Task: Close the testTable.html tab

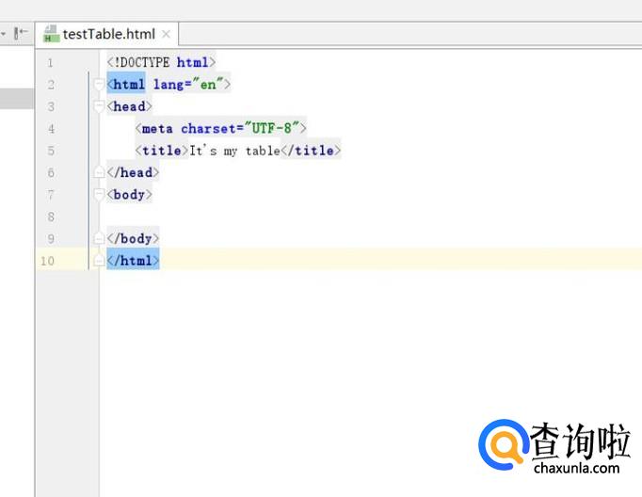Action: coord(166,35)
